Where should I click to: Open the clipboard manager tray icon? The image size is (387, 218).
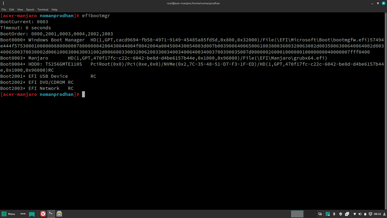(x=365, y=214)
